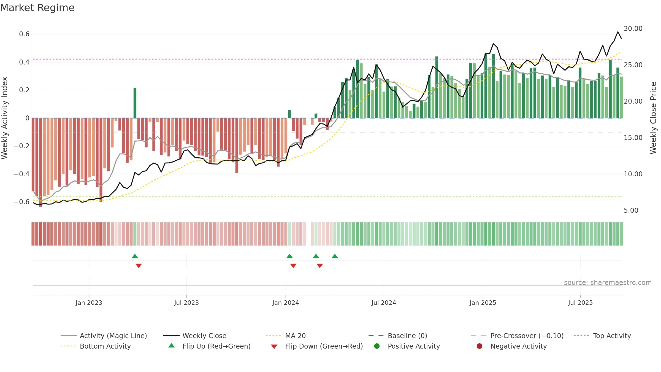
Task: Click the Market Regime chart title
Action: pos(37,8)
